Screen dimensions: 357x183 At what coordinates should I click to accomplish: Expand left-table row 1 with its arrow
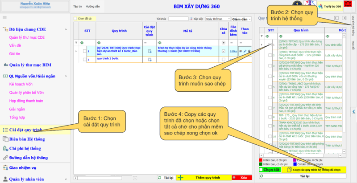76,51
